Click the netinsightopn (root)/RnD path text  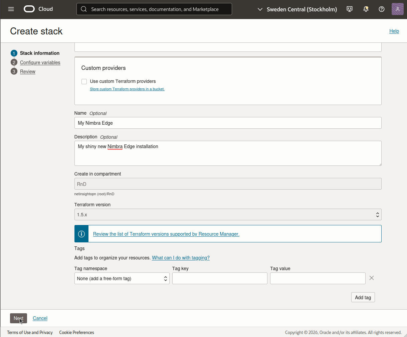click(94, 194)
